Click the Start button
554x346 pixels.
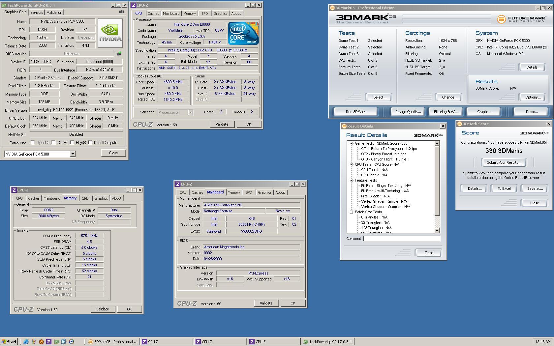pyautogui.click(x=9, y=342)
